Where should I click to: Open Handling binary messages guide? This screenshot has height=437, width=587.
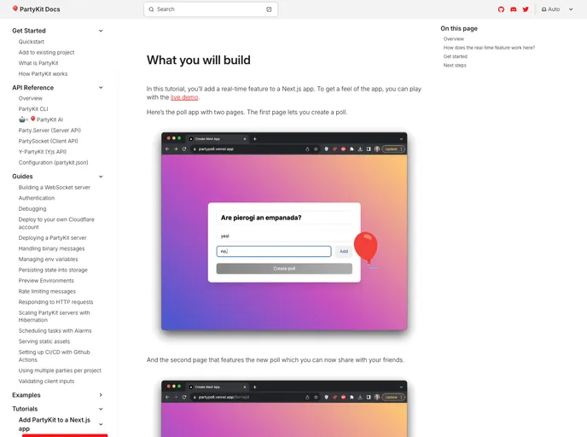(x=52, y=248)
